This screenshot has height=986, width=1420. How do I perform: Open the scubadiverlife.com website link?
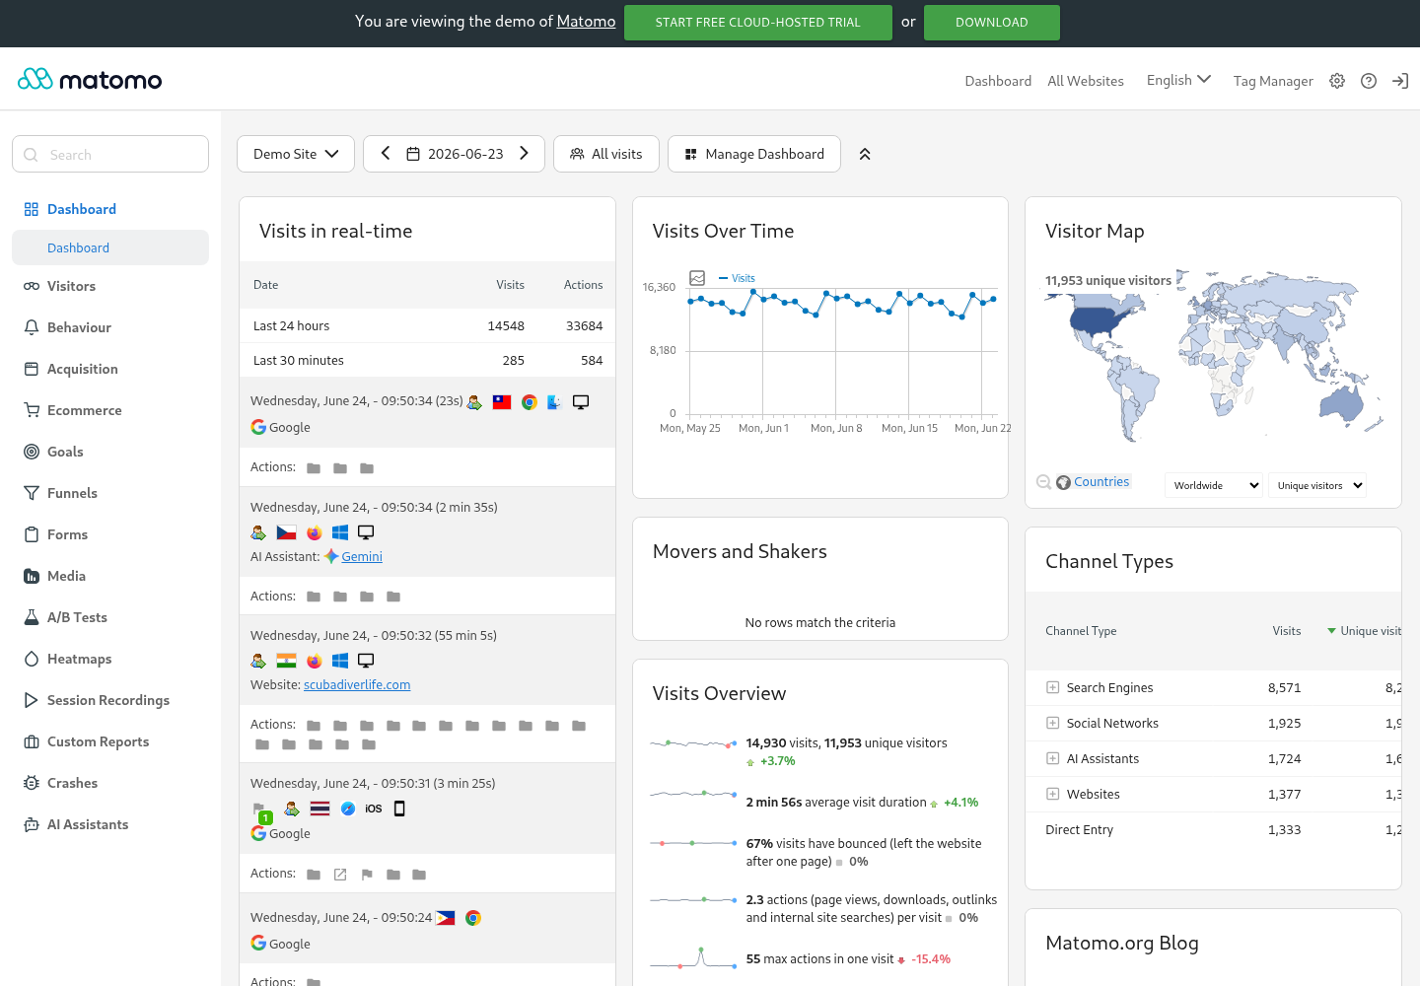(357, 684)
